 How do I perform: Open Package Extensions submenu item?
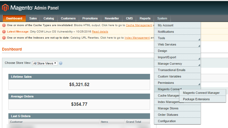(203, 99)
